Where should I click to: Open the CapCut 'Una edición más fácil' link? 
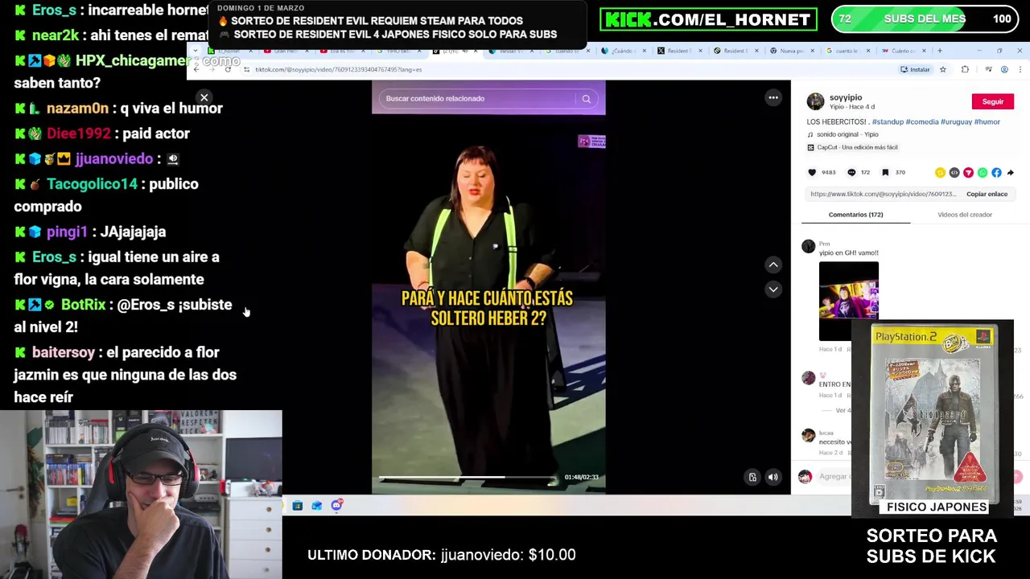(852, 147)
